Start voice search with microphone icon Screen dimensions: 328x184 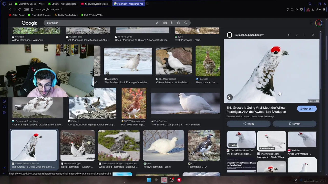(x=172, y=23)
